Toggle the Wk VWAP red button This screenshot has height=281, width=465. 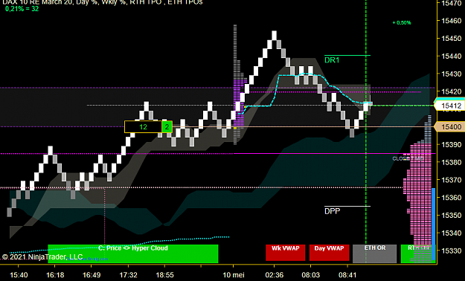click(x=285, y=253)
